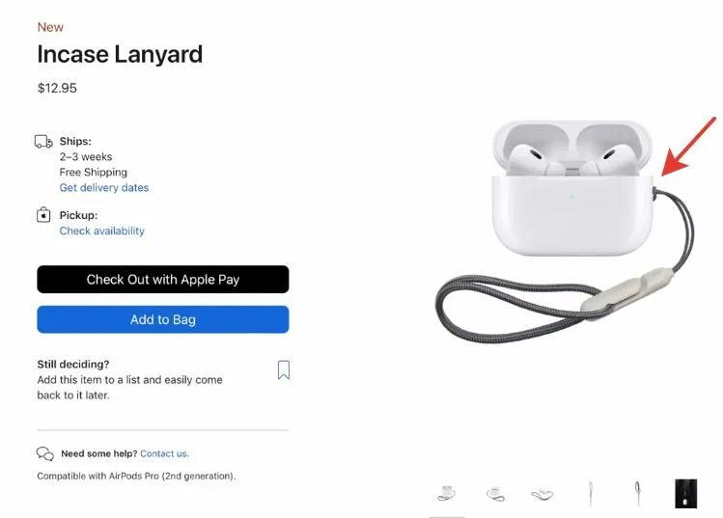This screenshot has height=518, width=723.
Task: Click the Incase Lanyard product title
Action: 120,54
